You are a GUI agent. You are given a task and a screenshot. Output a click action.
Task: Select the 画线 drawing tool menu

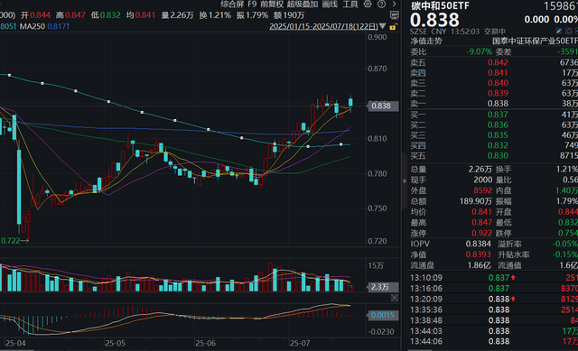[330, 4]
